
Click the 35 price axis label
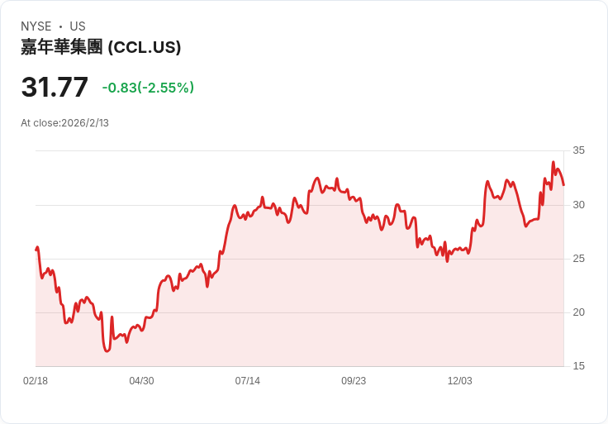pos(578,150)
